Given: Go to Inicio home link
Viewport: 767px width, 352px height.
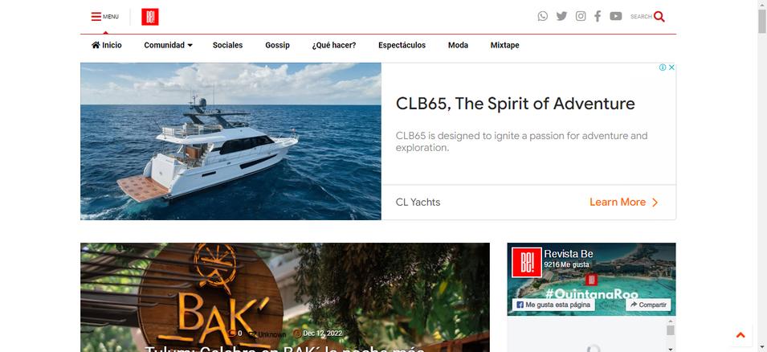Looking at the screenshot, I should [x=107, y=45].
